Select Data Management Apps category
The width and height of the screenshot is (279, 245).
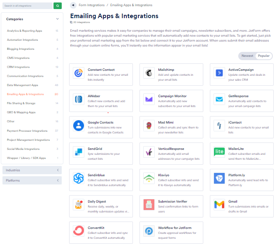pyautogui.click(x=22, y=85)
